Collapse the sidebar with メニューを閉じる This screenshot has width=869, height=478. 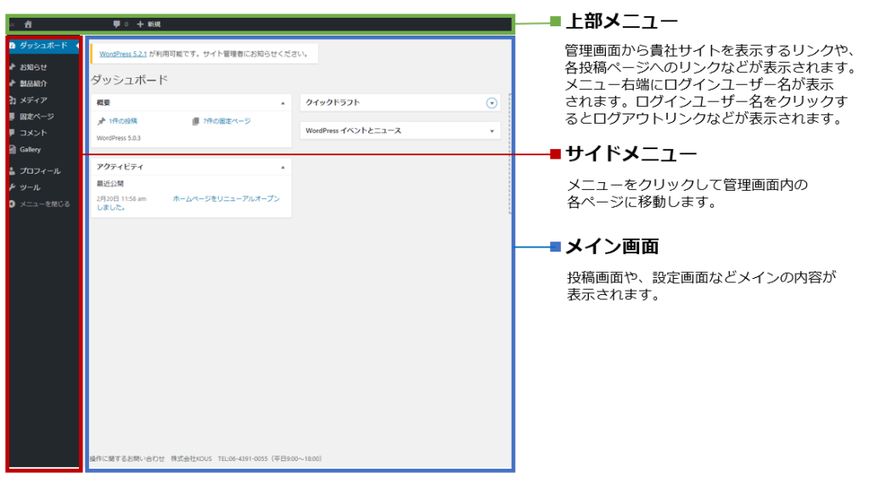point(44,204)
